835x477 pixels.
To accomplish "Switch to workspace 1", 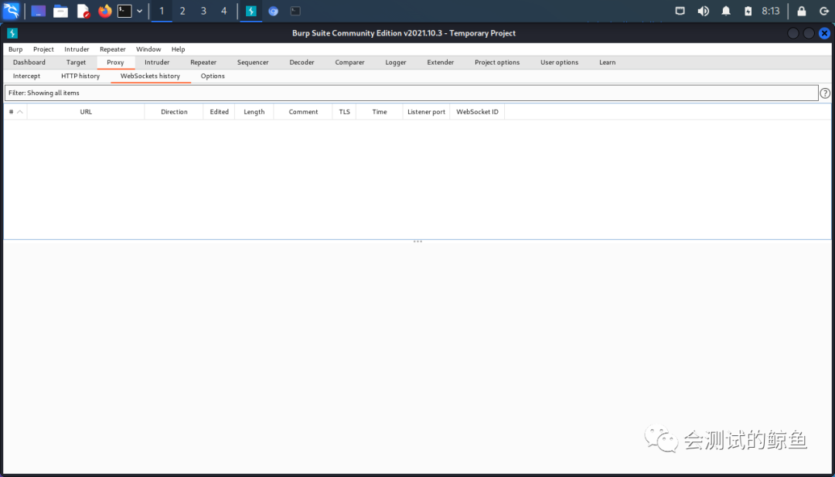I will (x=162, y=11).
